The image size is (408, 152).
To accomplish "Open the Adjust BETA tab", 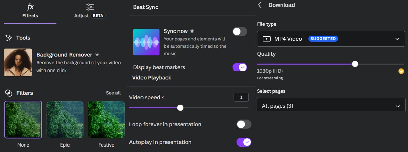I will (x=89, y=12).
